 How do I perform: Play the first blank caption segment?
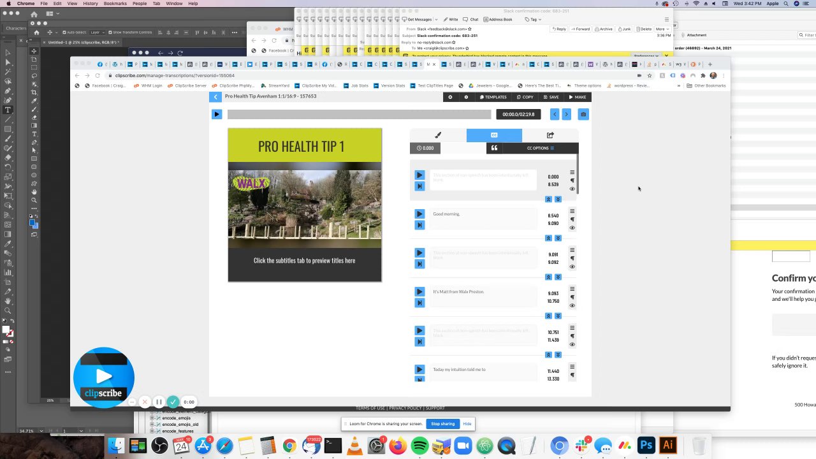pyautogui.click(x=419, y=175)
